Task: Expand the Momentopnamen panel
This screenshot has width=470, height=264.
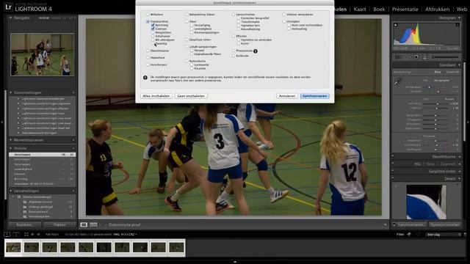Action: pyautogui.click(x=11, y=140)
